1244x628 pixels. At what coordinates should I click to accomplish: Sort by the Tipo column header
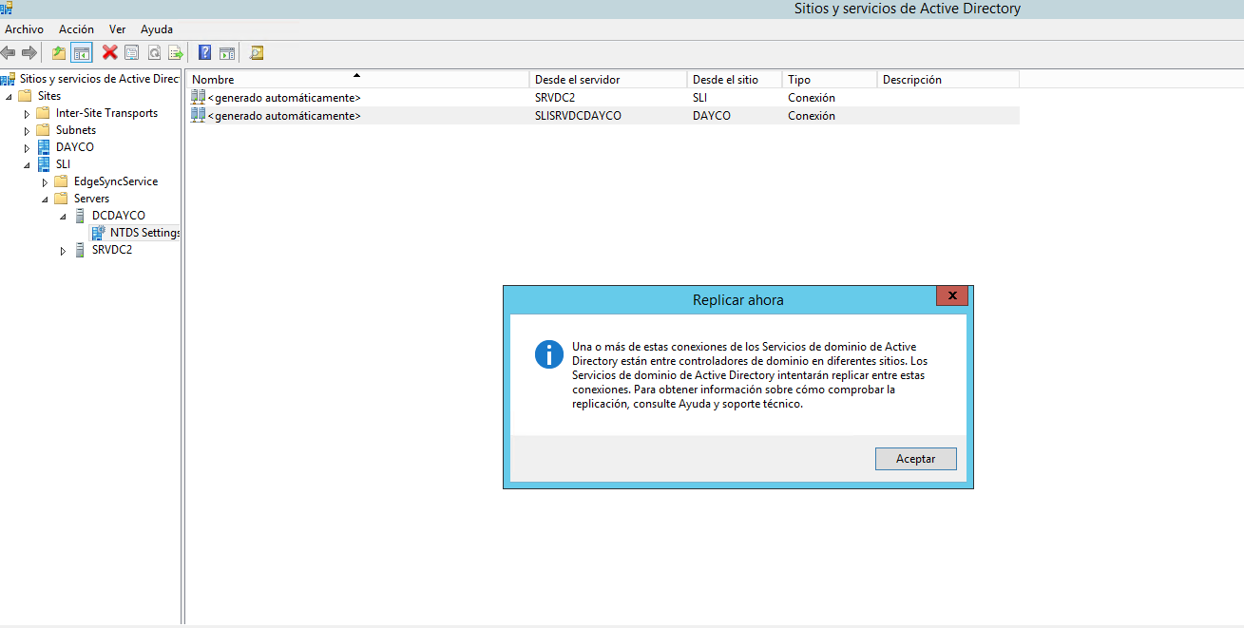coord(829,80)
